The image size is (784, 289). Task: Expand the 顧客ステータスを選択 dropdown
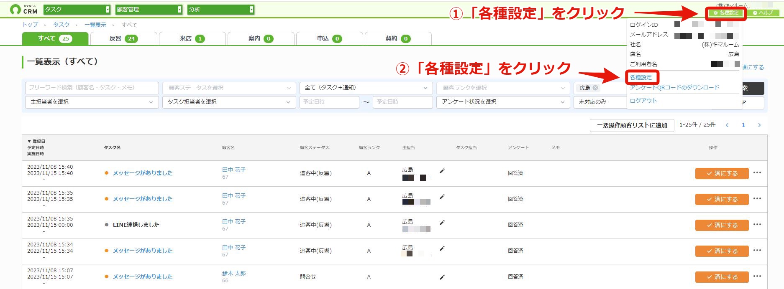click(x=229, y=88)
